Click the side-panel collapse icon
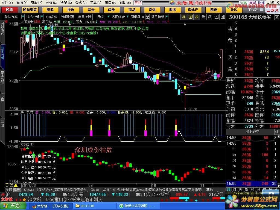The image size is (280, 210). click(x=223, y=17)
